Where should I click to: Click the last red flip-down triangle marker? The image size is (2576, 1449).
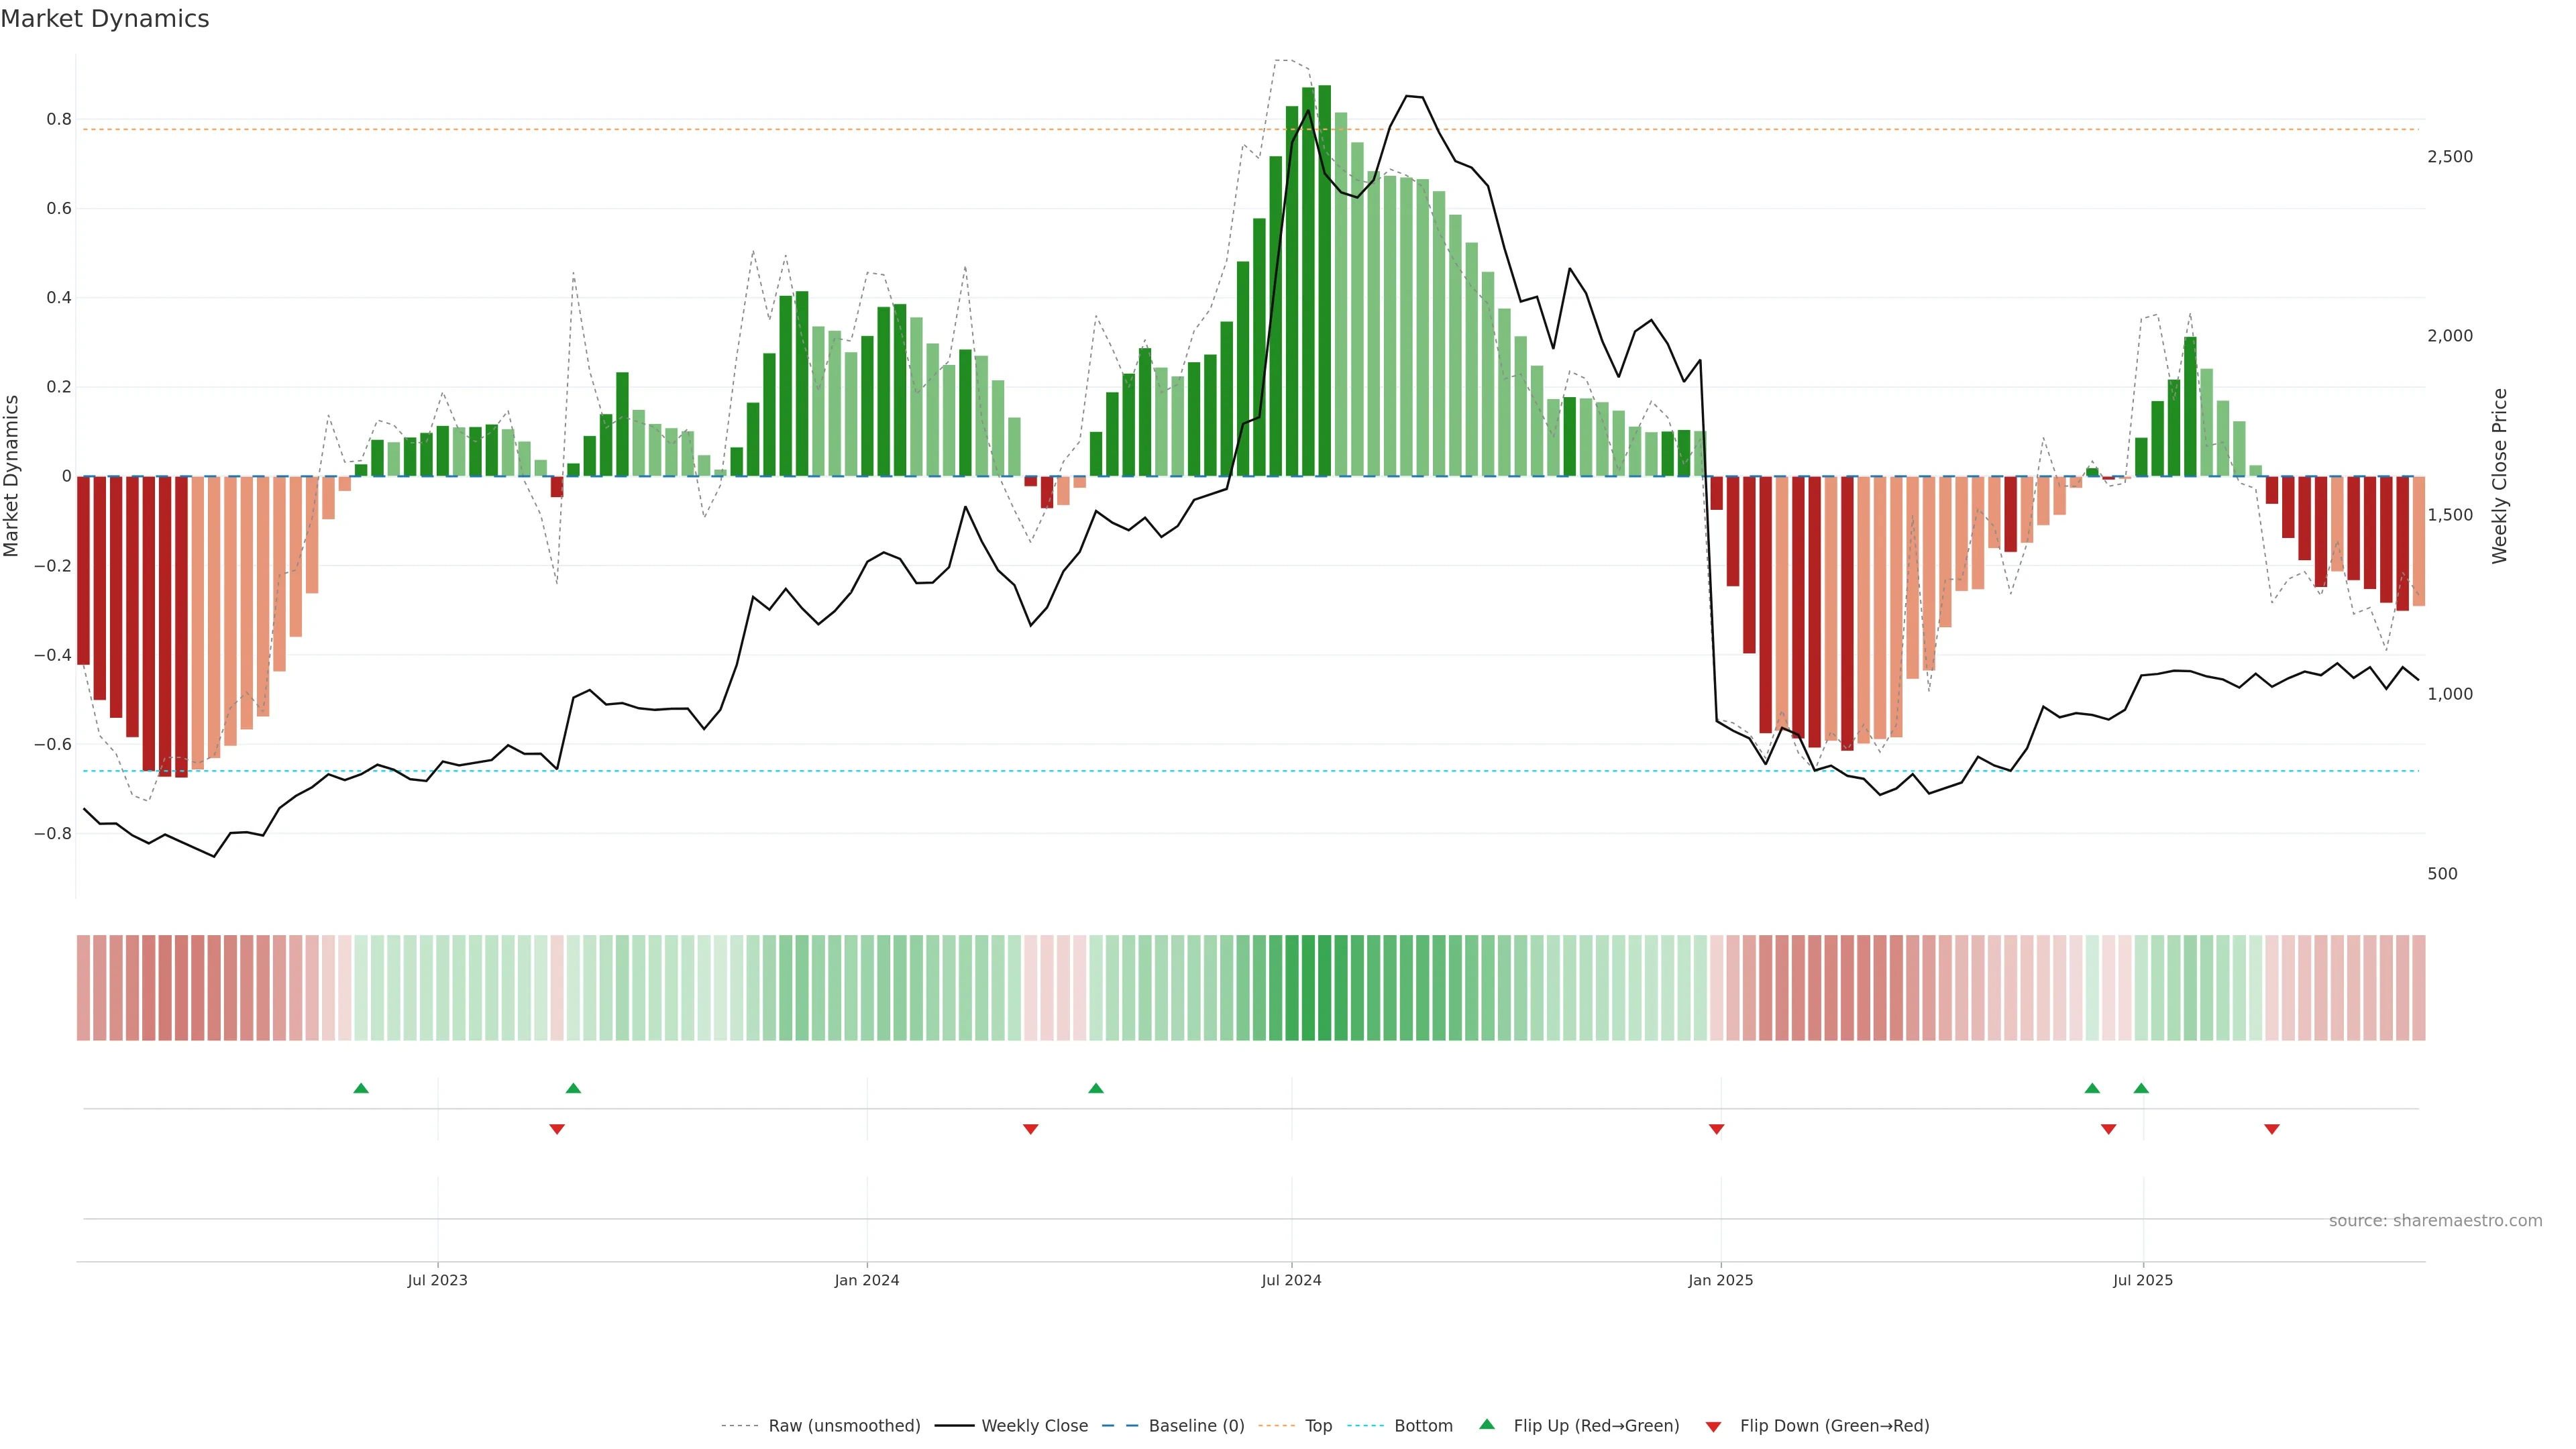[x=2272, y=1129]
